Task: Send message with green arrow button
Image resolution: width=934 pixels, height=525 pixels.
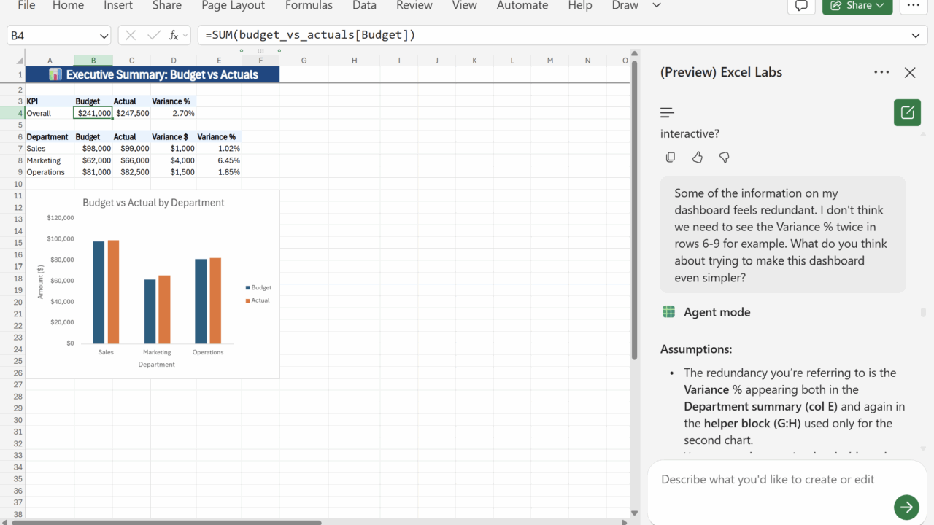Action: tap(906, 507)
